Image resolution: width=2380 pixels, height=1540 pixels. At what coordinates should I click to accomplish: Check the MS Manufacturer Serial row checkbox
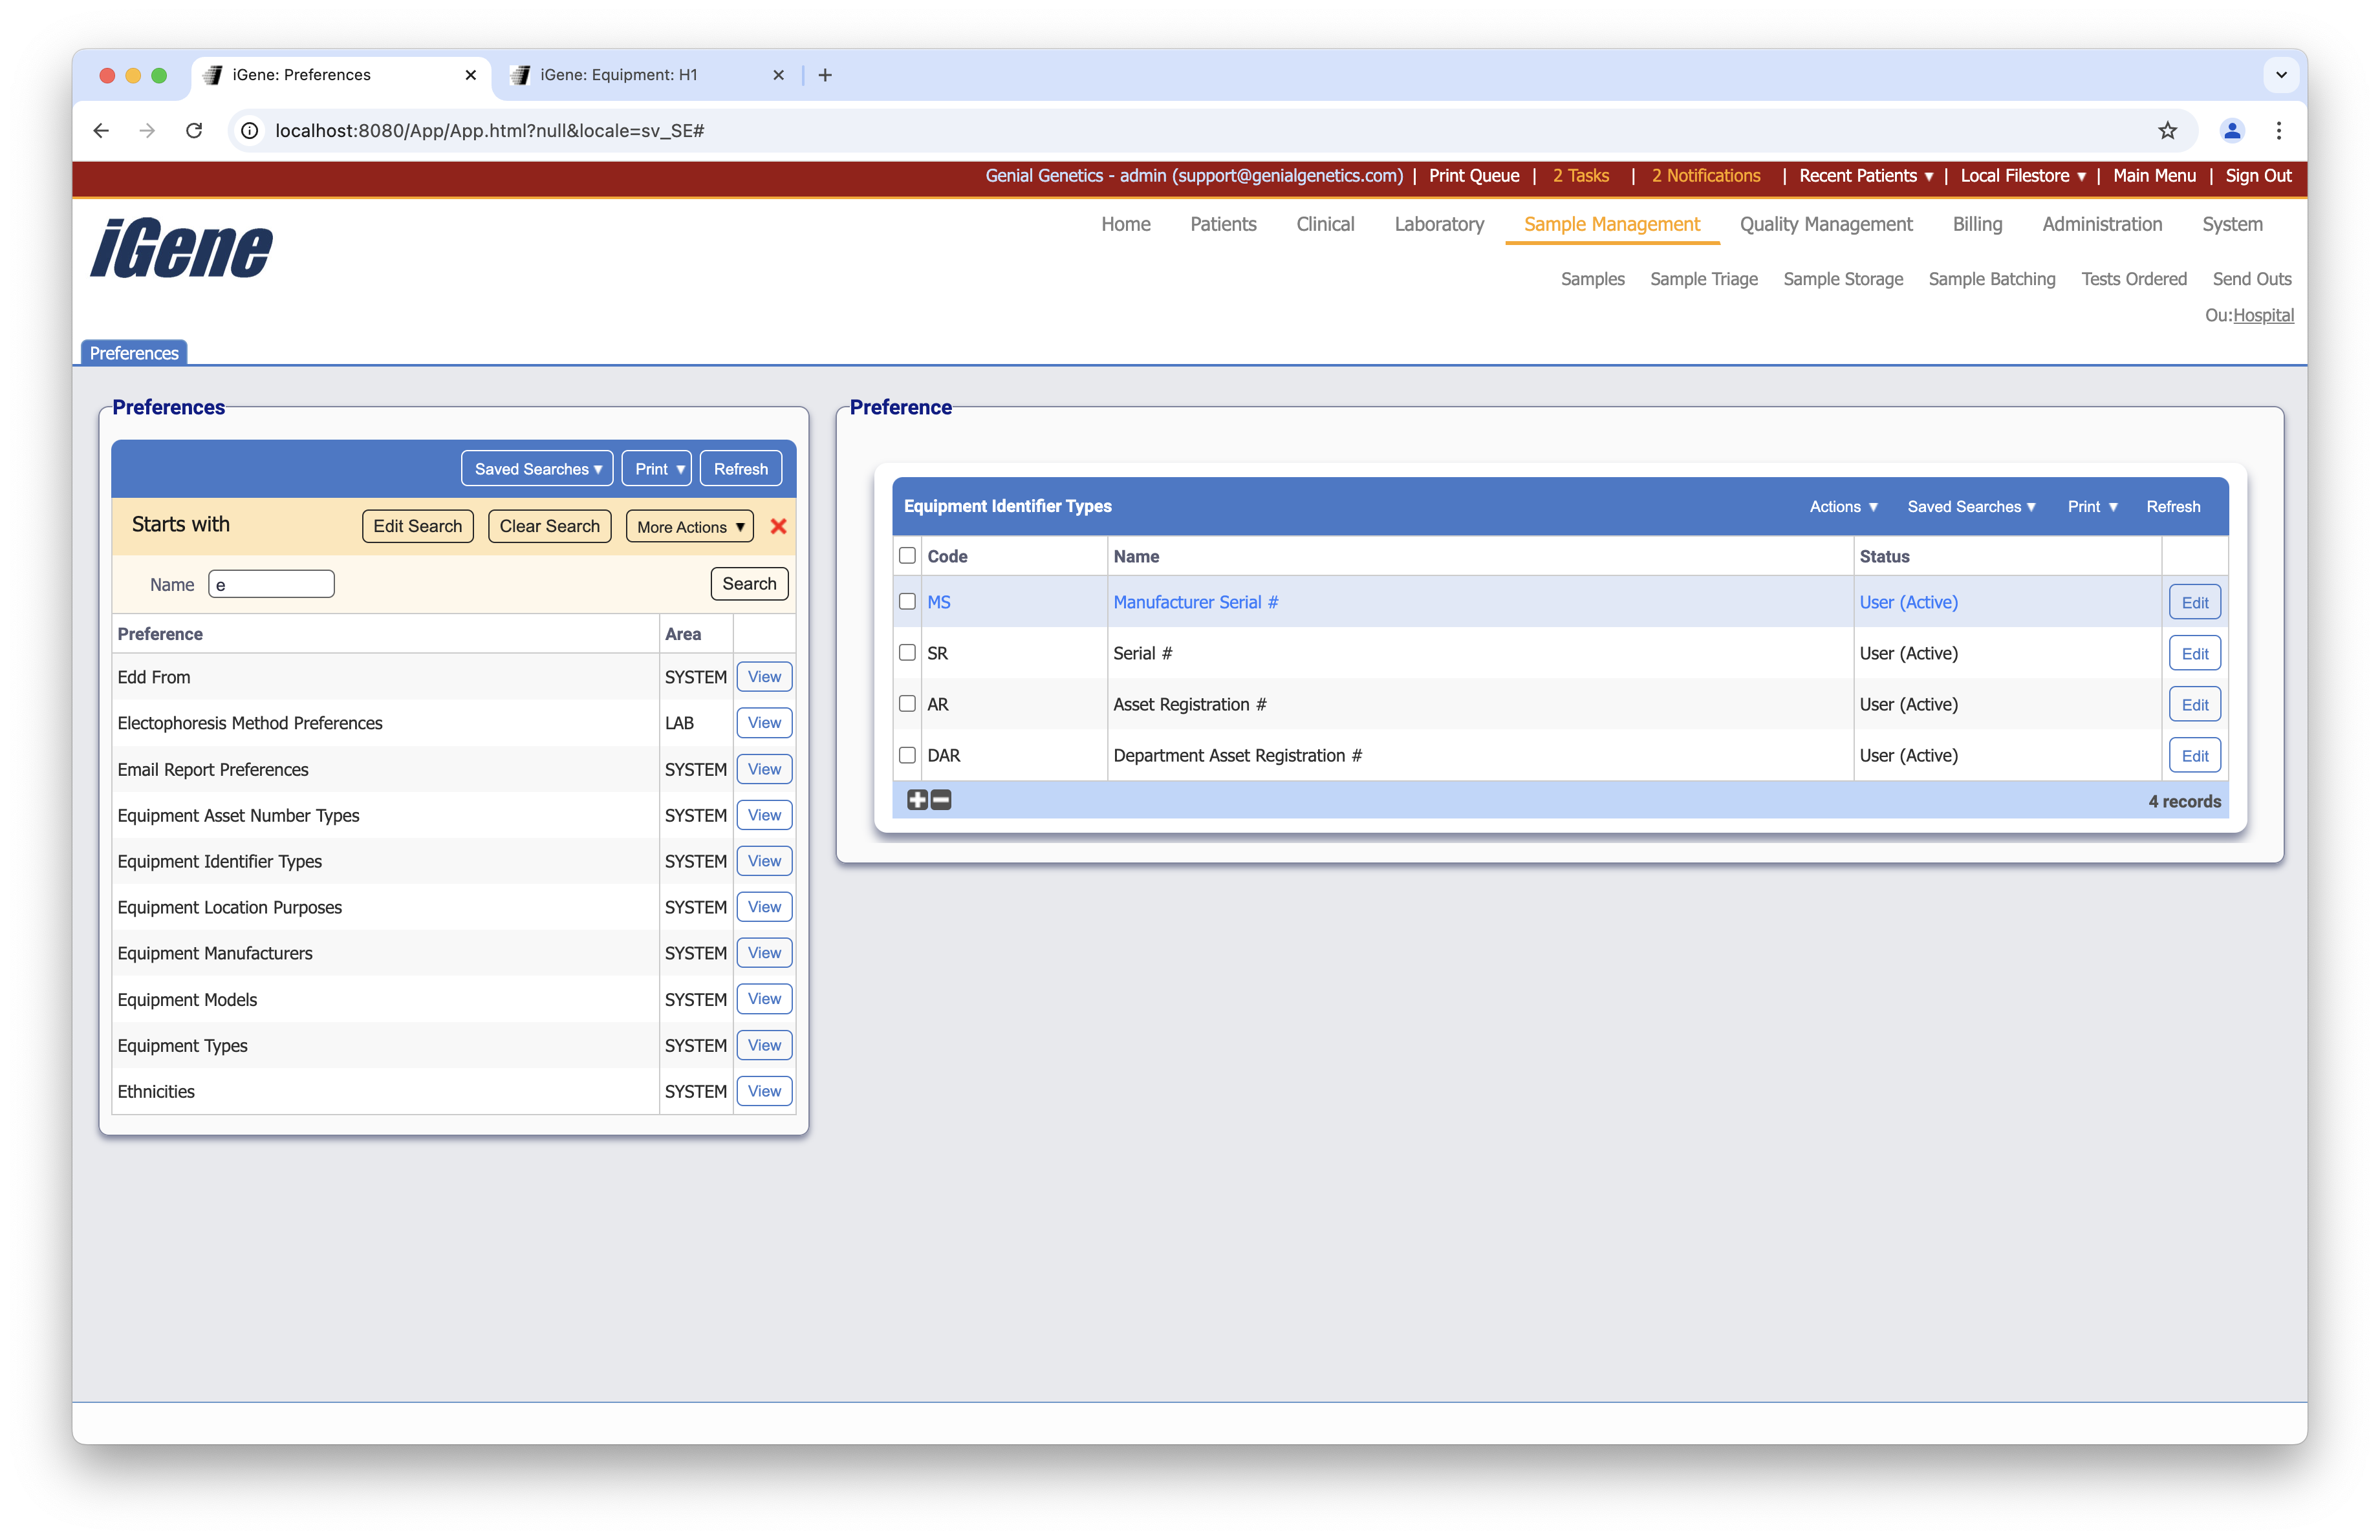(907, 602)
